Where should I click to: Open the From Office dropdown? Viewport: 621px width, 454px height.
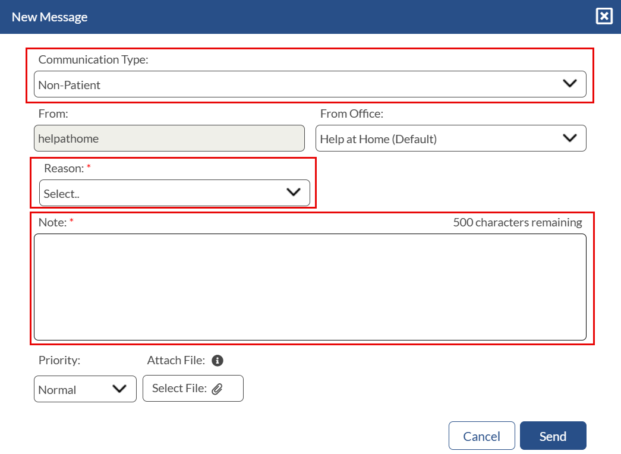click(450, 138)
